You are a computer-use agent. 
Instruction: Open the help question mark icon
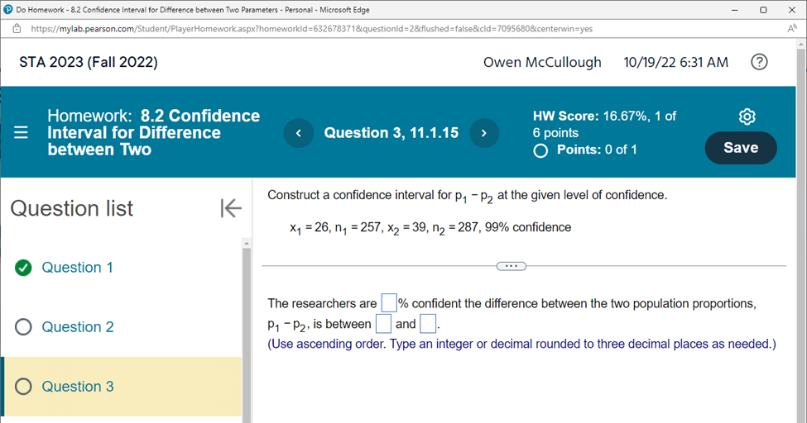[x=759, y=62]
